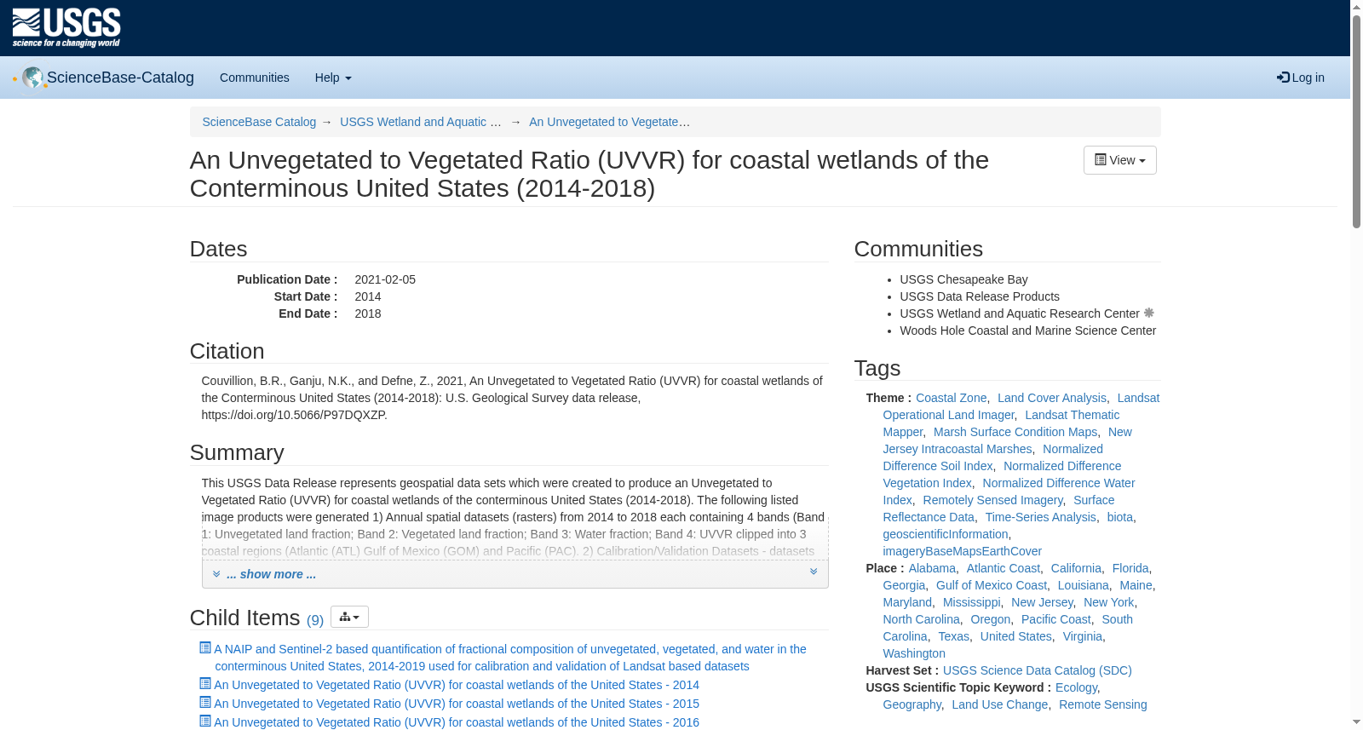Open USGS Wetland and Aquatic breadcrumb link
1363x730 pixels.
421,122
